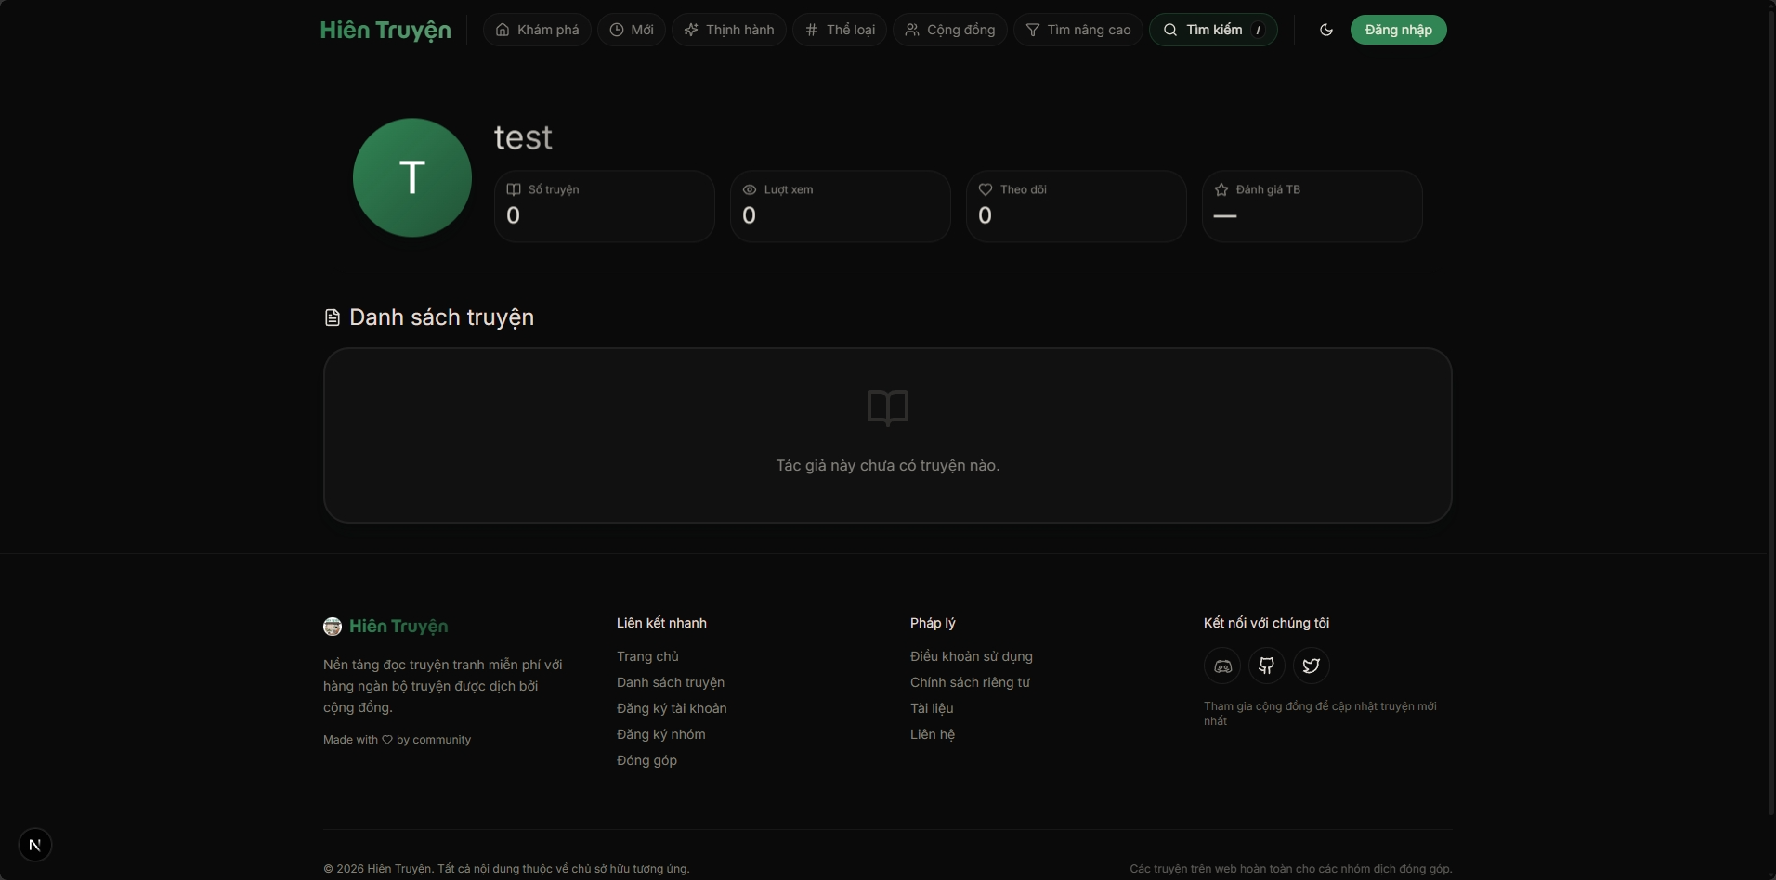
Task: Click the Tìm kiếm search box
Action: point(1213,30)
